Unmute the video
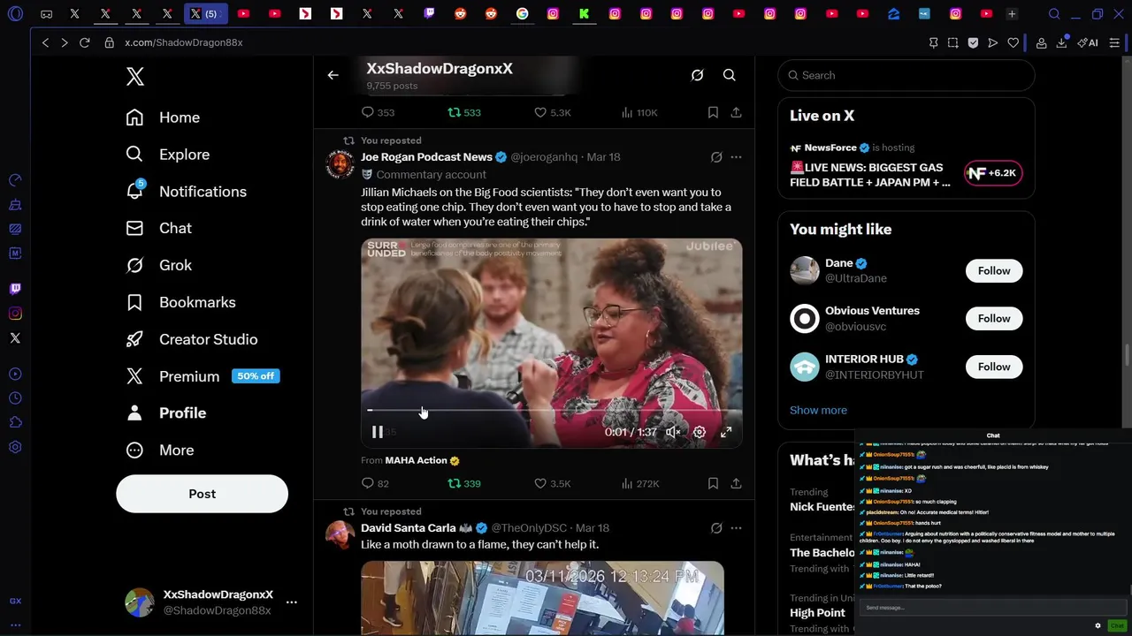Screen dimensions: 1132x636 [x=673, y=432]
